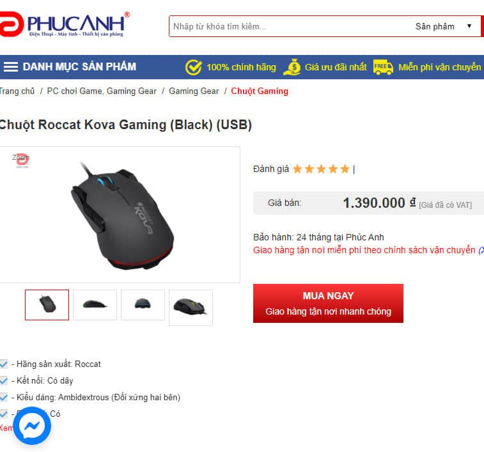This screenshot has width=484, height=452.
Task: Click the checkmark beside Hãng sản xuất
Action: (x=4, y=364)
